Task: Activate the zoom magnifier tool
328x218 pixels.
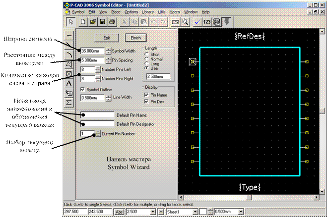Action: click(x=185, y=22)
